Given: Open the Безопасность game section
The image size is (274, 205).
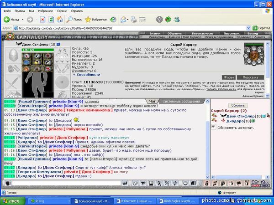Looking at the screenshot, I should tap(202, 33).
